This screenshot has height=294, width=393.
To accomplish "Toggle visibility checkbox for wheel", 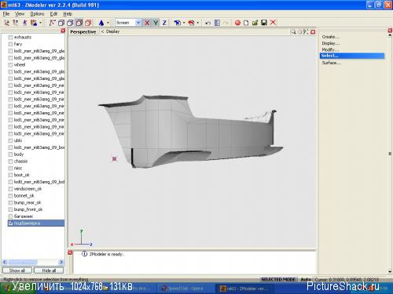I will pyautogui.click(x=10, y=65).
